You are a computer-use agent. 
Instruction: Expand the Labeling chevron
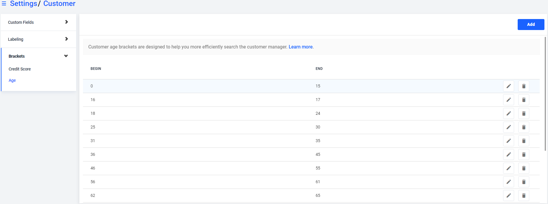point(66,39)
